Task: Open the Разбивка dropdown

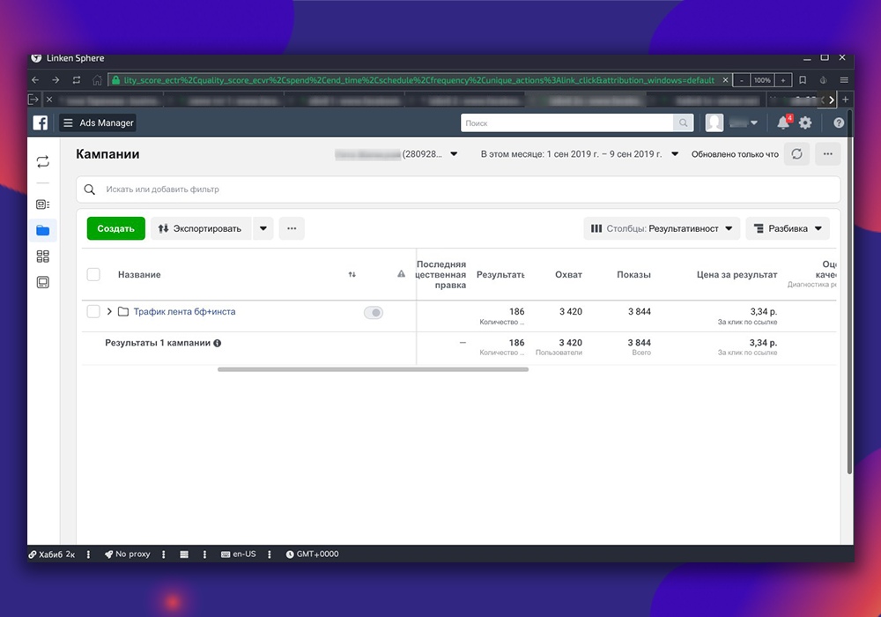Action: [788, 228]
